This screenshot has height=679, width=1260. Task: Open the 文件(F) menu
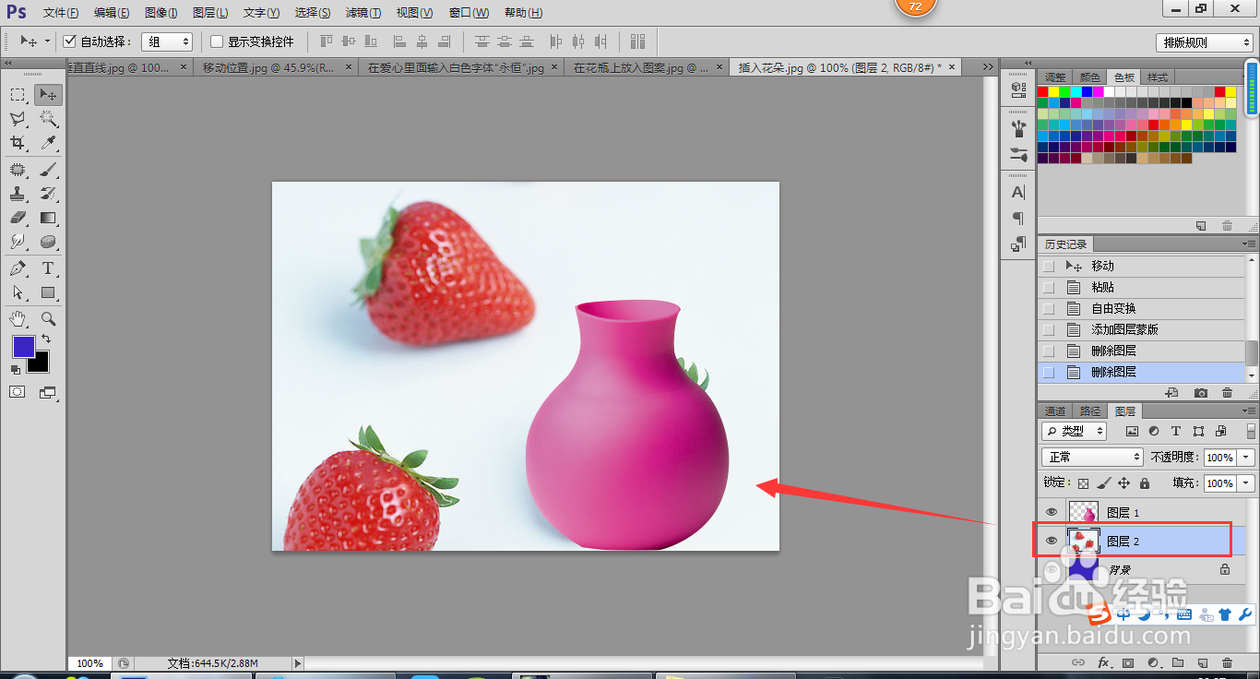[61, 13]
